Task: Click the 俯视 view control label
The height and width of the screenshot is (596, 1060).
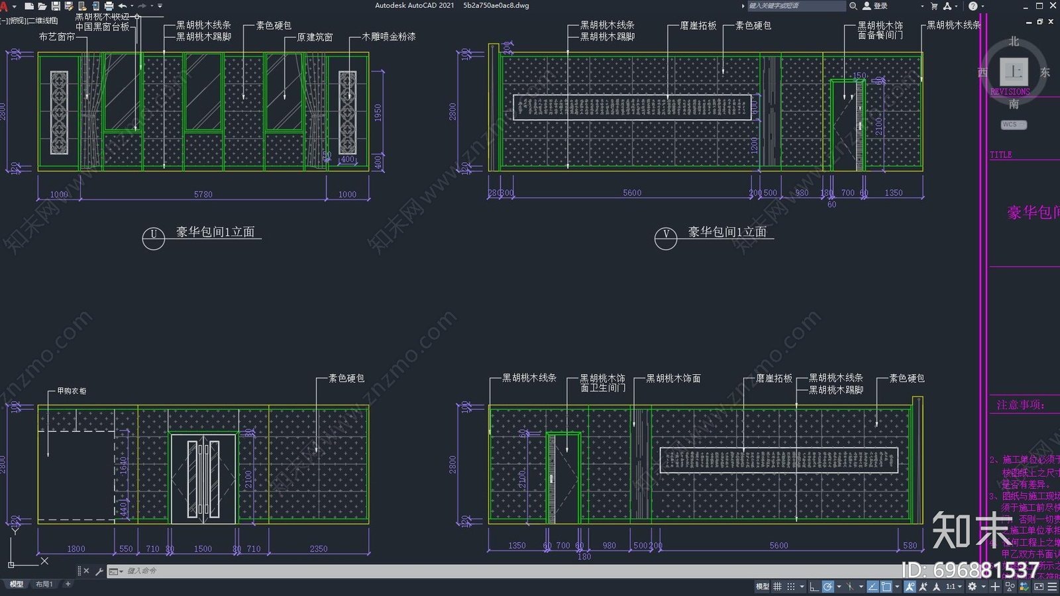Action: pos(17,21)
